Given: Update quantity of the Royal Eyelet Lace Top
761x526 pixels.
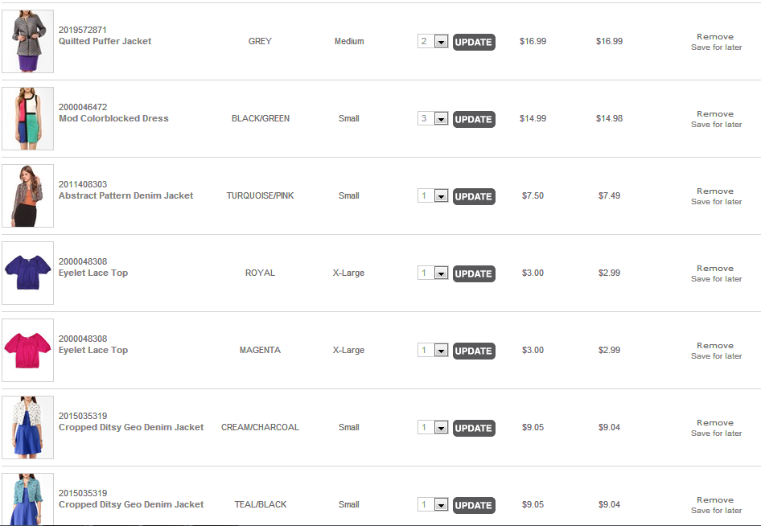Looking at the screenshot, I should 474,273.
